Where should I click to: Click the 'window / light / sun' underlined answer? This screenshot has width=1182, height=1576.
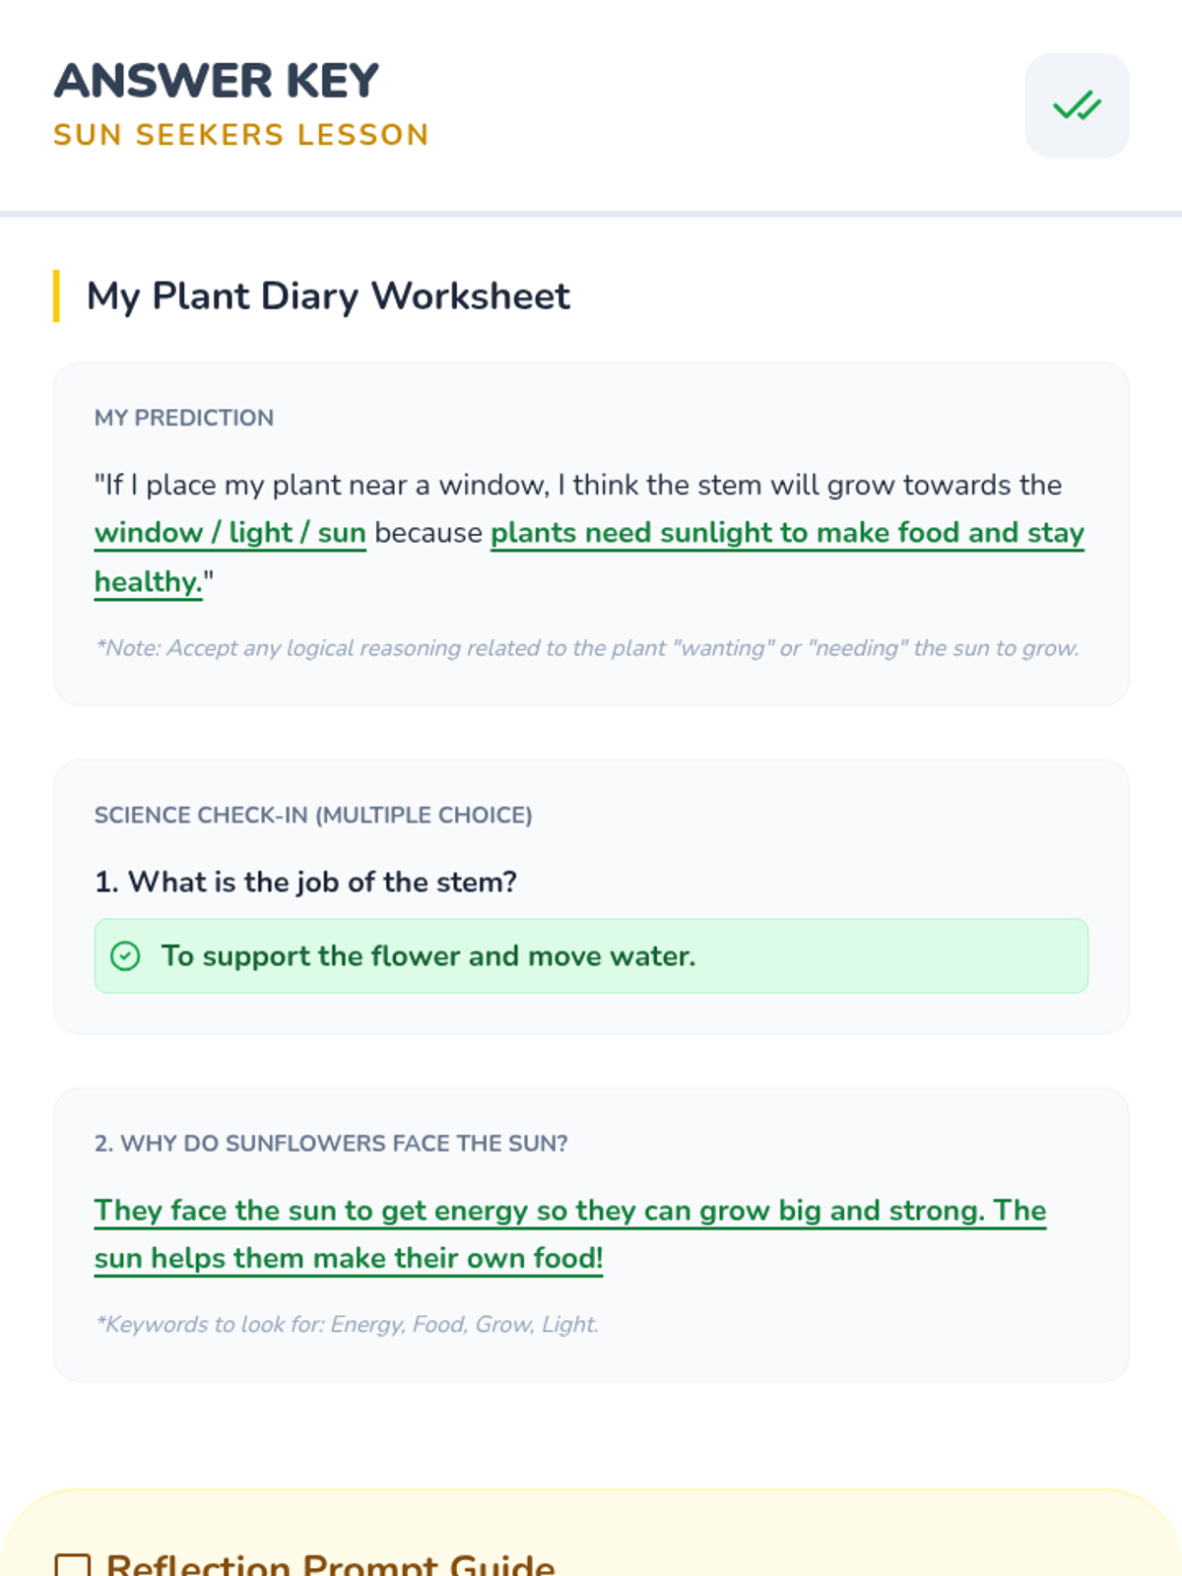pyautogui.click(x=230, y=533)
